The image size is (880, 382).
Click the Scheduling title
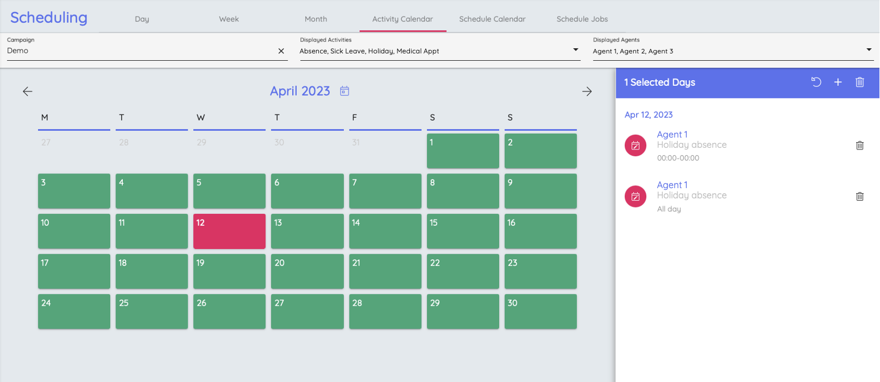tap(49, 18)
